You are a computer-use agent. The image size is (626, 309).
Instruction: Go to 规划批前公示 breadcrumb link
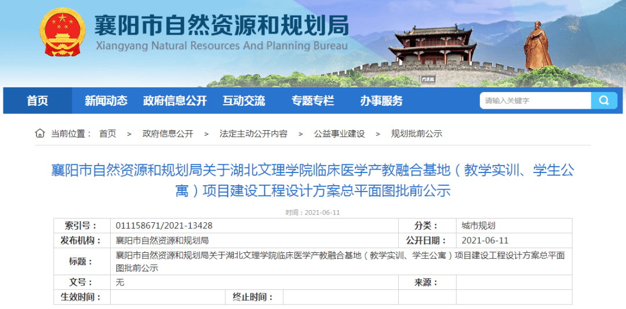tap(417, 134)
